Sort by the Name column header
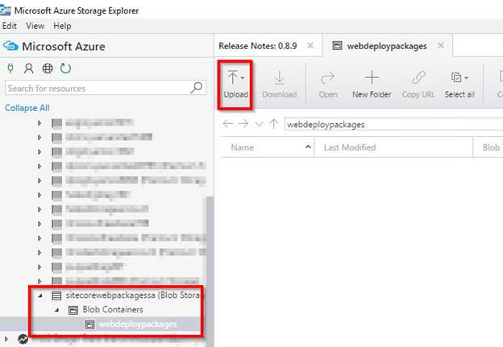 tap(268, 147)
